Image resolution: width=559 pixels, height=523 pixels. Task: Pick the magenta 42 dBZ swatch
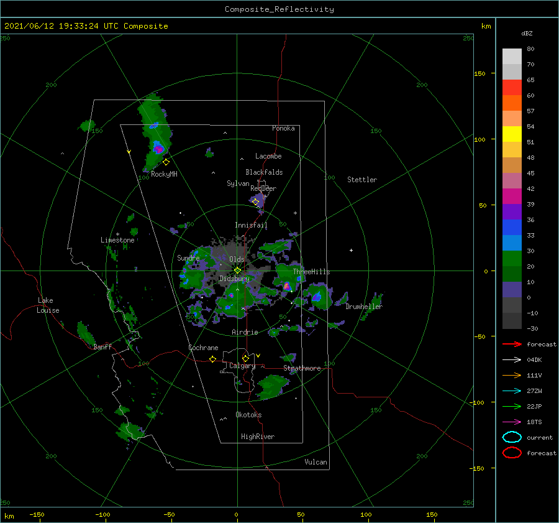(512, 196)
